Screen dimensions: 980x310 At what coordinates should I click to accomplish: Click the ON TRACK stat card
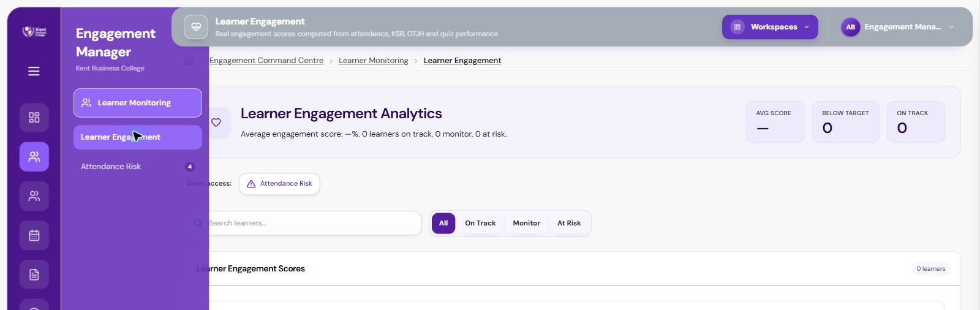coord(916,122)
